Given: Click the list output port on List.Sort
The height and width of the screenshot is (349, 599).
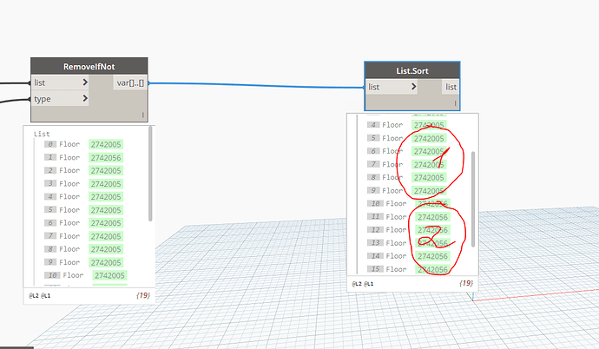Looking at the screenshot, I should click(x=451, y=87).
